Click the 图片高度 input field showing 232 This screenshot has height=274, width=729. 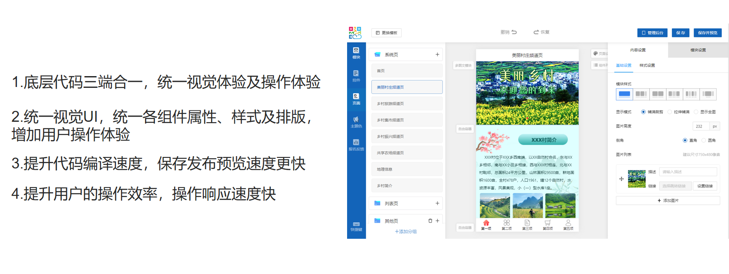701,127
